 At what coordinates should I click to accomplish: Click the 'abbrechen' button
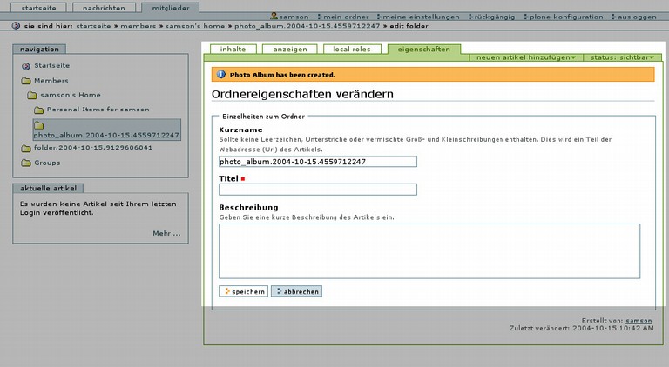click(x=296, y=291)
